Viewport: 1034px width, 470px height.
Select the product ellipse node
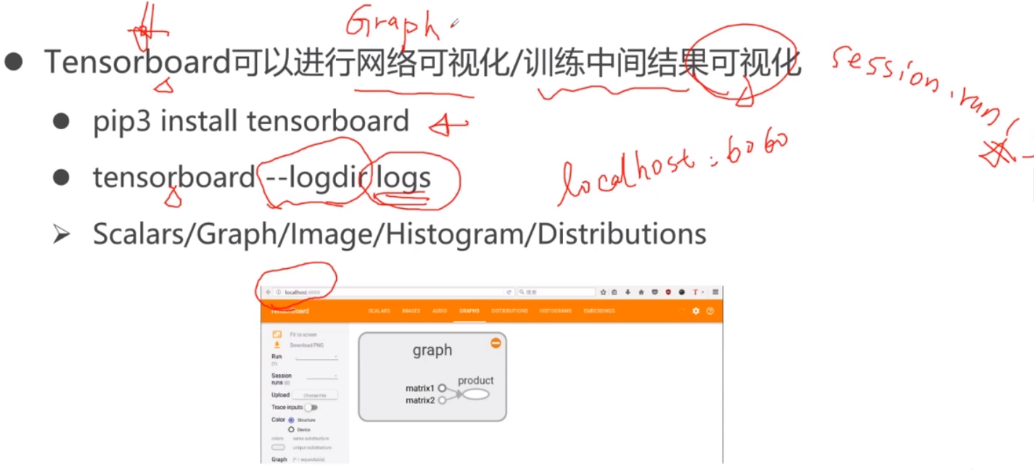click(x=476, y=394)
